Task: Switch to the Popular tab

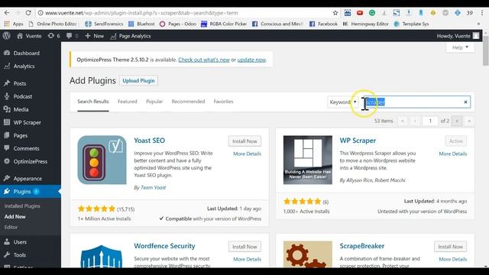Action: (x=154, y=102)
